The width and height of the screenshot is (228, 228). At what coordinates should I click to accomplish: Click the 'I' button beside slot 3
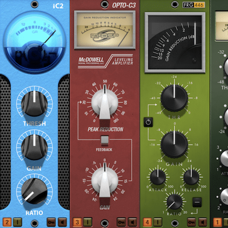click(x=88, y=222)
